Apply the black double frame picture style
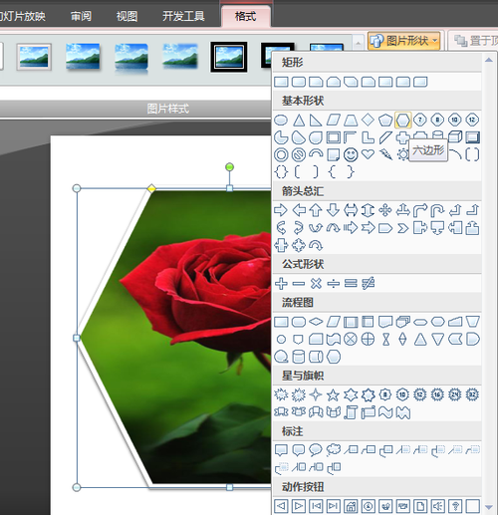The image size is (498, 515). [x=229, y=57]
